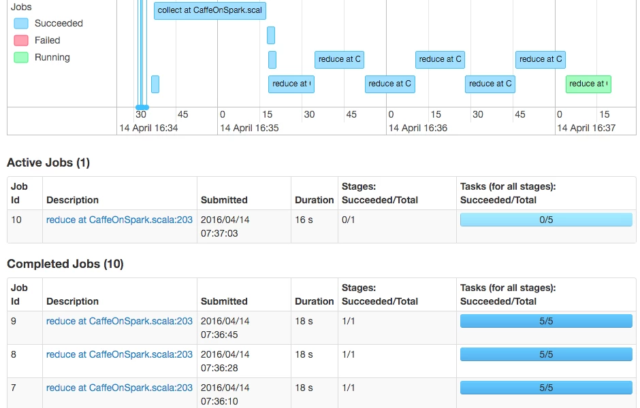Click the Failed legend red swatch
640x408 pixels.
[x=21, y=40]
